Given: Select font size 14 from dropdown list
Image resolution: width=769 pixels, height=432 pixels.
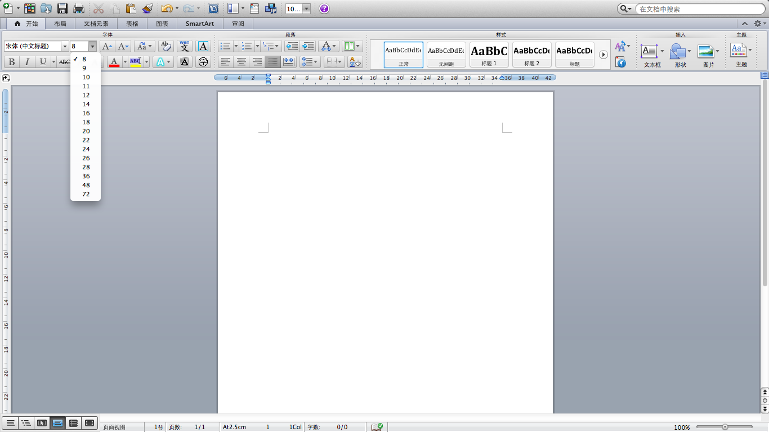Looking at the screenshot, I should pyautogui.click(x=86, y=104).
